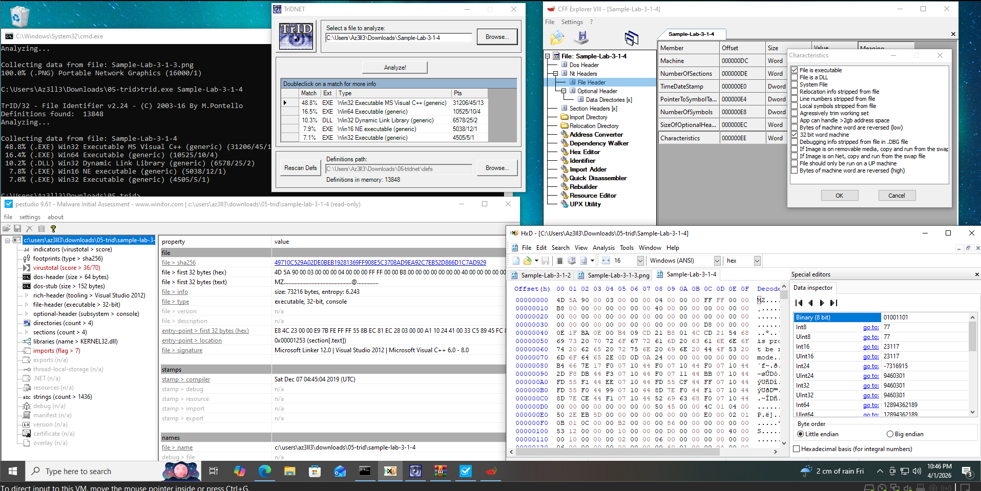This screenshot has height=491, width=981.
Task: Open the hex offset base dropdown
Action: pos(757,261)
